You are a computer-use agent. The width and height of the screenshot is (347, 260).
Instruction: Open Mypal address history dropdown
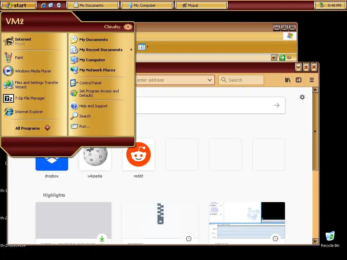(x=209, y=80)
